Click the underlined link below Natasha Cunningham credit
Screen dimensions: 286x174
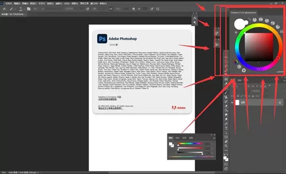107,100
